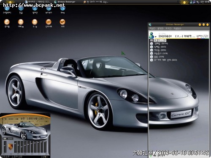
Task: Open the fifth orange orb desktop icon
Action: click(62, 22)
